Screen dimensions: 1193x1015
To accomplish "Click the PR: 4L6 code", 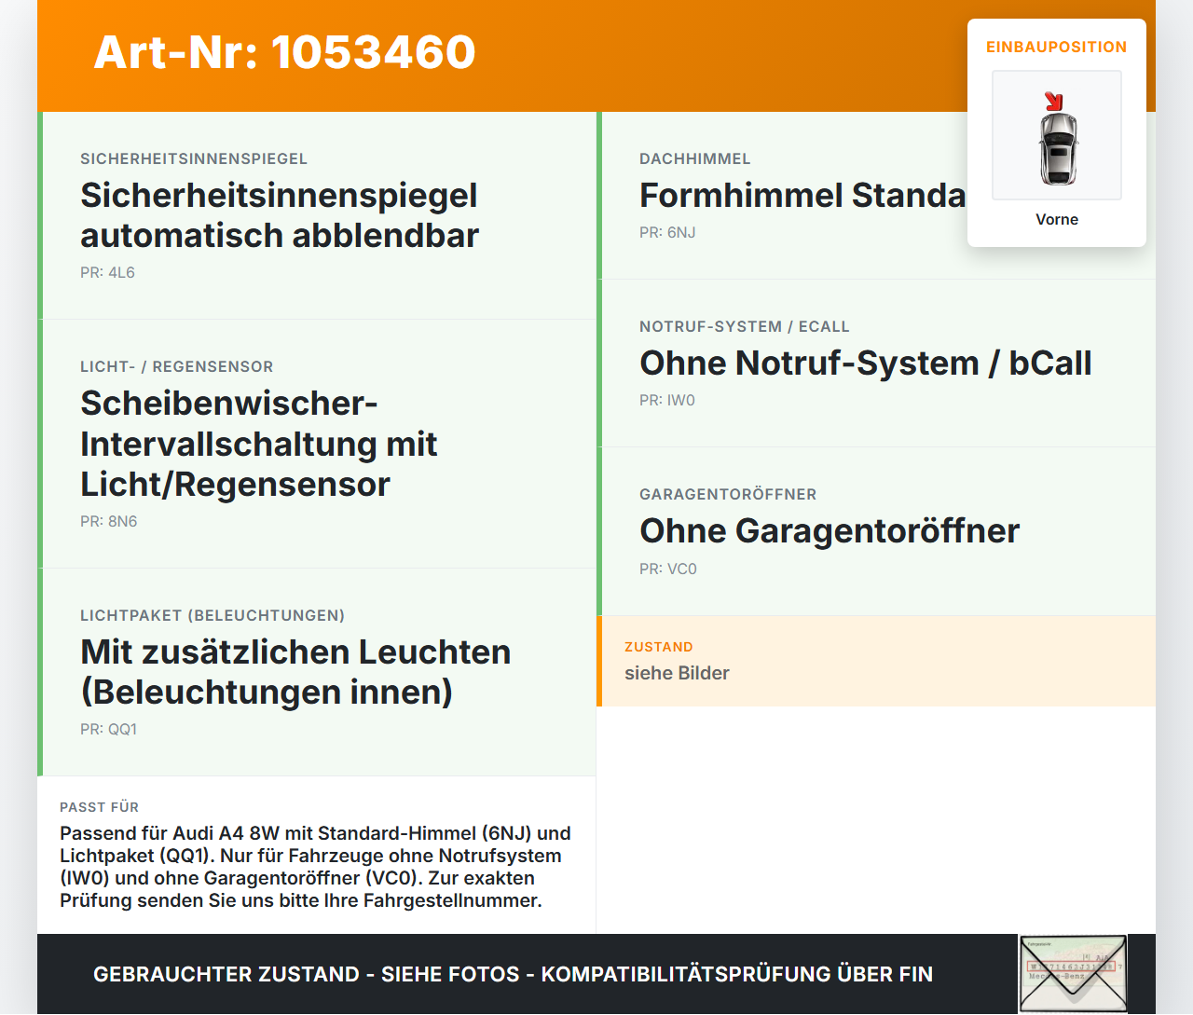I will (107, 272).
